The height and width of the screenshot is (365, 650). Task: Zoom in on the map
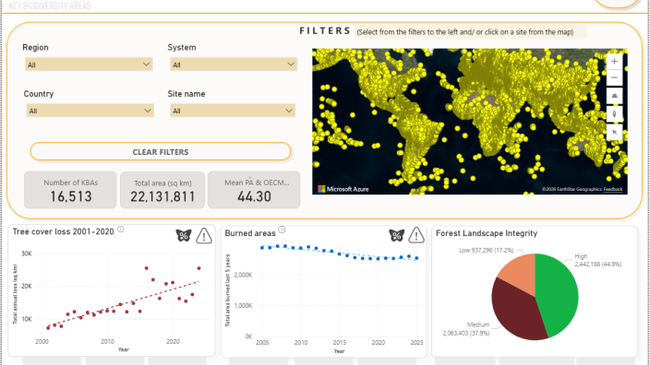(614, 62)
